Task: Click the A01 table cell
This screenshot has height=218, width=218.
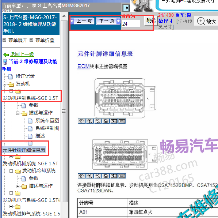Action: (x=102, y=212)
